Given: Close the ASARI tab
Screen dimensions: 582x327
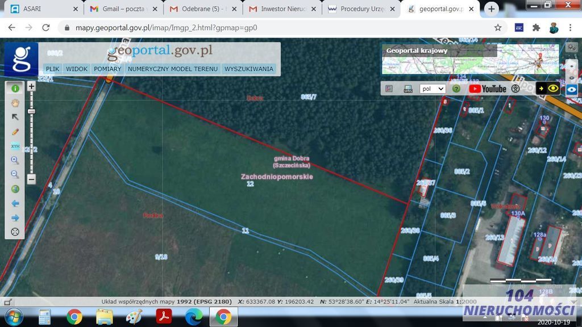Looking at the screenshot, I should (x=76, y=9).
